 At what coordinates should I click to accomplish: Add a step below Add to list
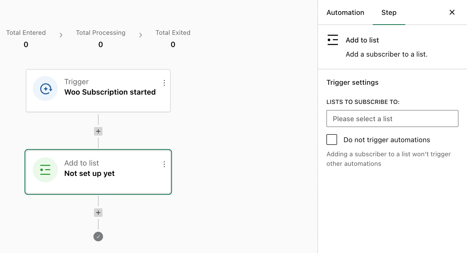pos(98,213)
